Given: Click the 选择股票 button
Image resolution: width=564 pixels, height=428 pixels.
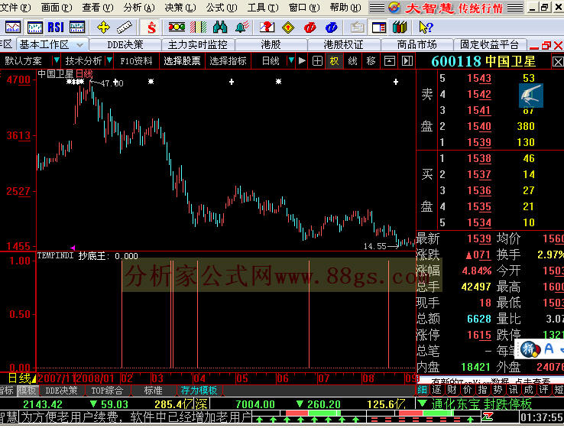Looking at the screenshot, I should (182, 61).
